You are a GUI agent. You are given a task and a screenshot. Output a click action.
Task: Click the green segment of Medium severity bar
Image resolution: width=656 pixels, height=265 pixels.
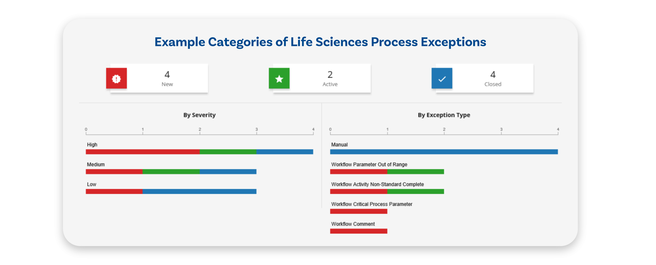(x=171, y=172)
